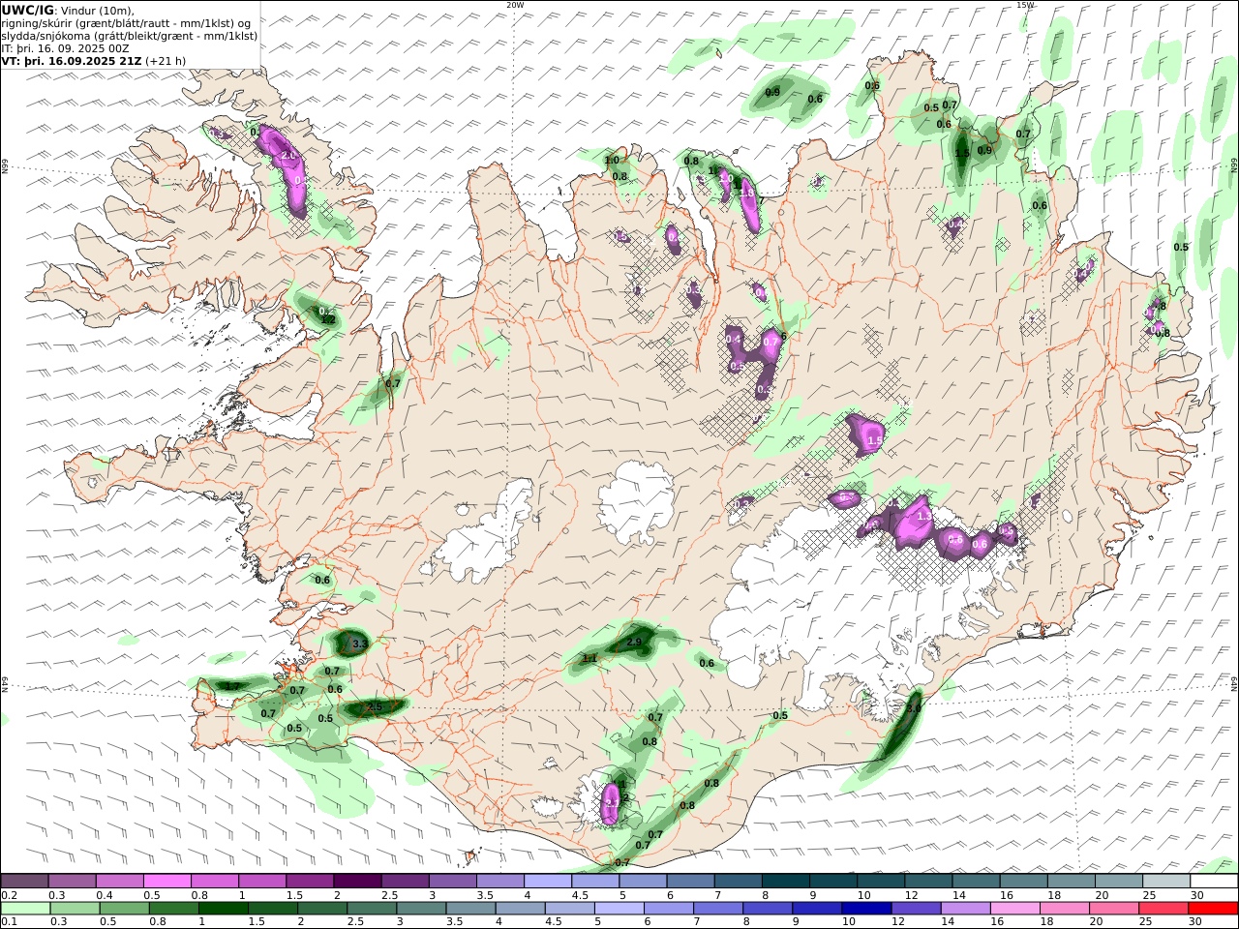The width and height of the screenshot is (1239, 929).
Task: Pick the pale green 0.1 swatch in rain legend
Action: [x=25, y=909]
